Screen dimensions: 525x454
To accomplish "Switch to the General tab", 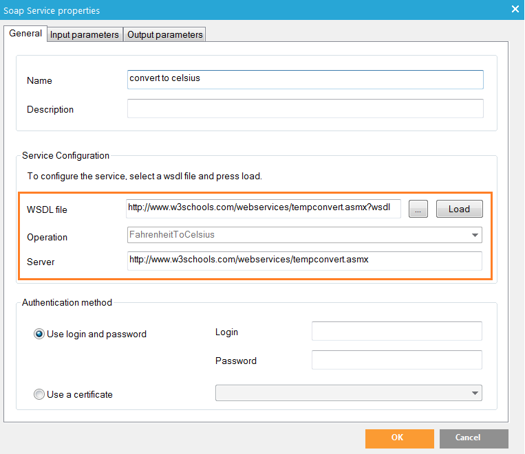I will click(25, 34).
